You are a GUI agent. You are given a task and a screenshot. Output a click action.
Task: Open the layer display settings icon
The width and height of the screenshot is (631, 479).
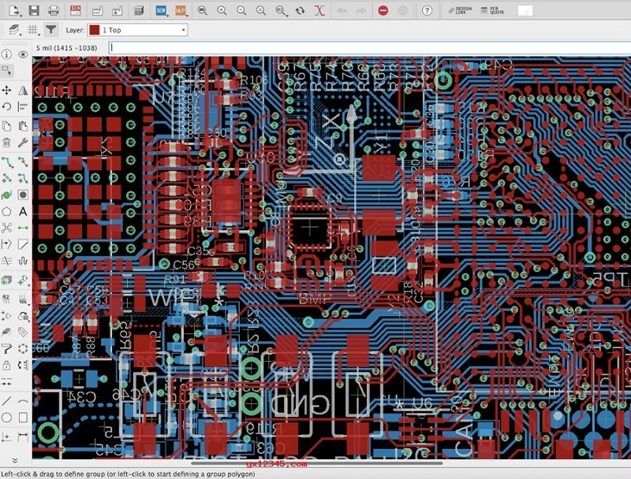12,28
